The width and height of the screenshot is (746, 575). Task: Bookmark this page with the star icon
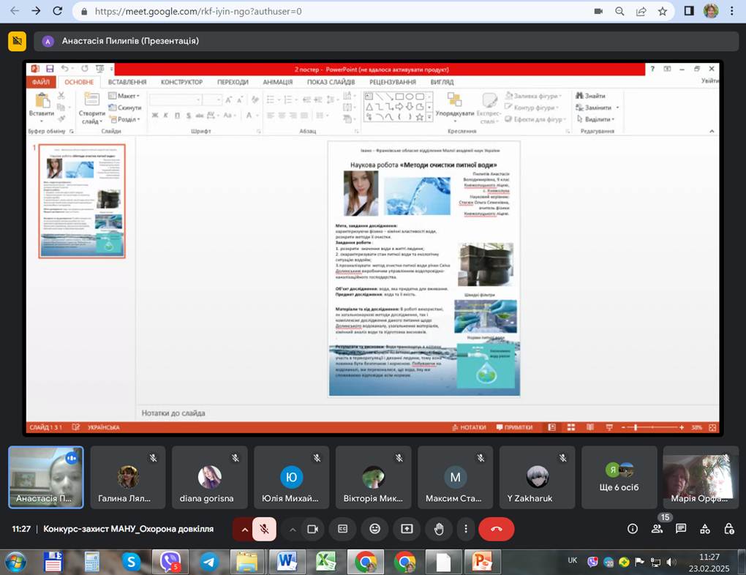pyautogui.click(x=662, y=12)
